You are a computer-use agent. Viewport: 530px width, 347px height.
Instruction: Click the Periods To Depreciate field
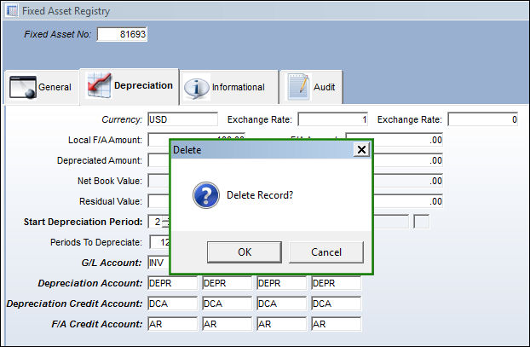click(x=159, y=242)
